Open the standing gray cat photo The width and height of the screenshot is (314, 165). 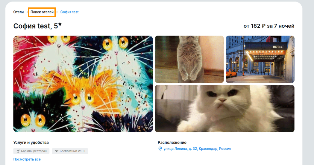[189, 59]
